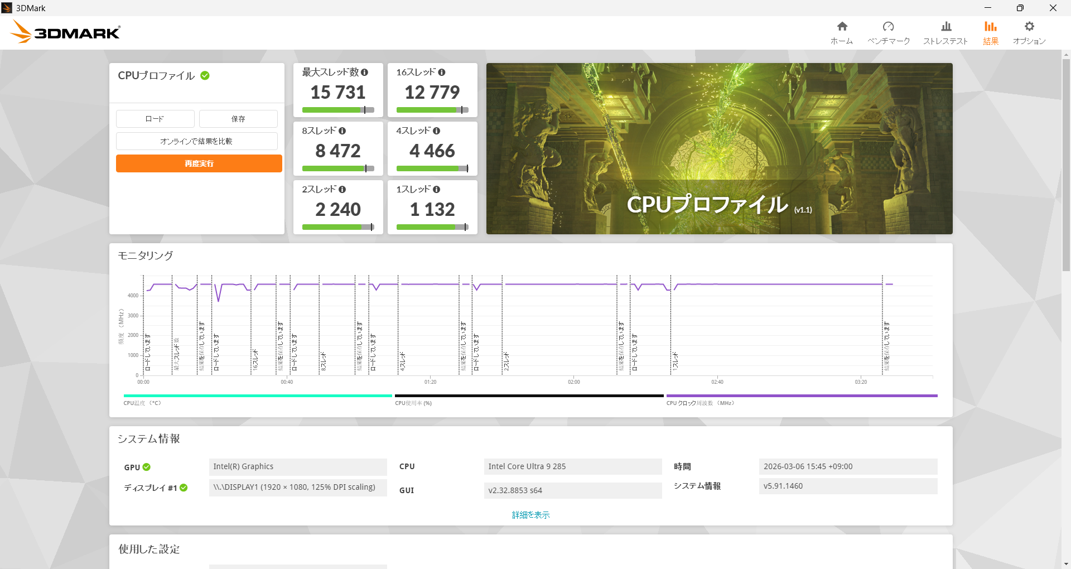Click the green check beside GPU label
Viewport: 1071px width, 569px height.
pyautogui.click(x=147, y=467)
